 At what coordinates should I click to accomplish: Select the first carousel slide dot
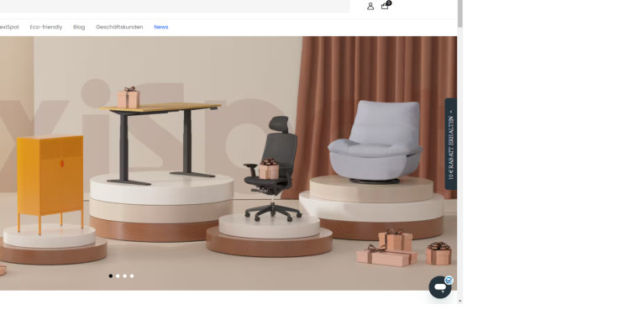coord(111,276)
